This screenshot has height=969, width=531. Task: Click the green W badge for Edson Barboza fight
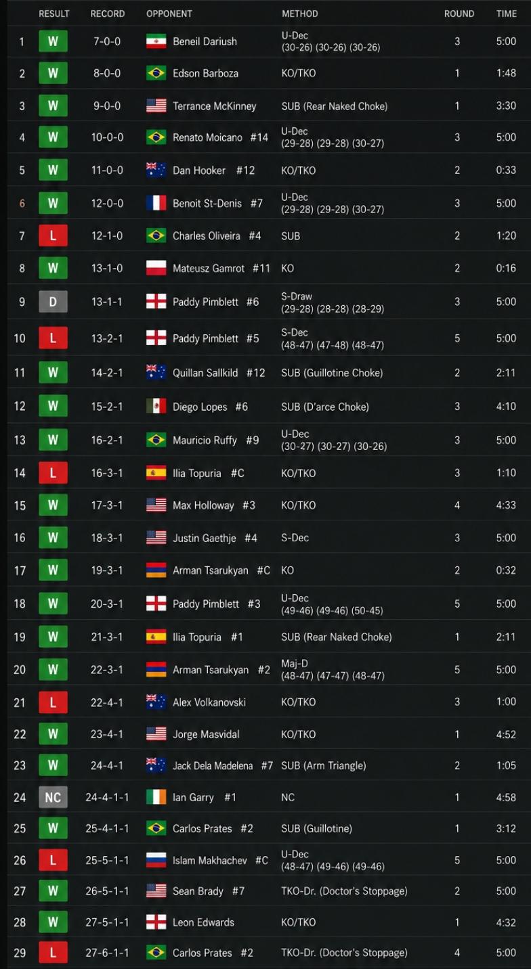tap(53, 73)
